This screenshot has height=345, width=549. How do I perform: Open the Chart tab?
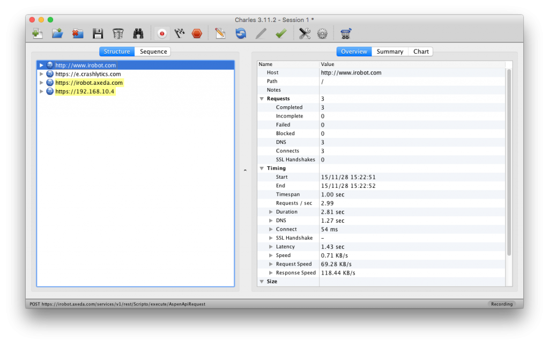tap(421, 52)
